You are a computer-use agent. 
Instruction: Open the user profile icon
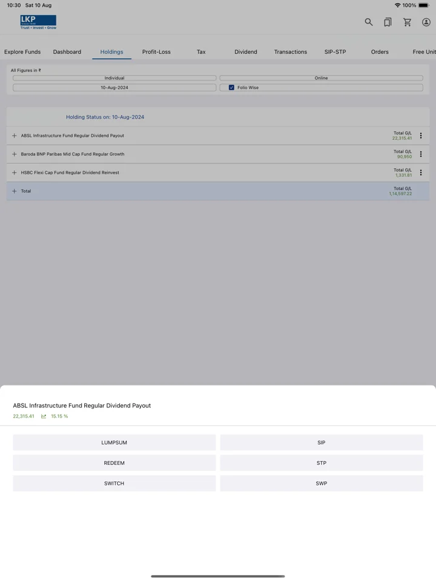(426, 22)
